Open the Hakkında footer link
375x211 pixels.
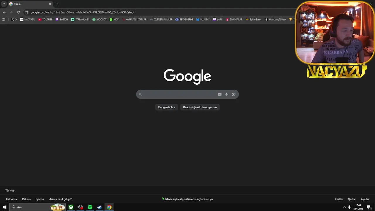pos(11,199)
